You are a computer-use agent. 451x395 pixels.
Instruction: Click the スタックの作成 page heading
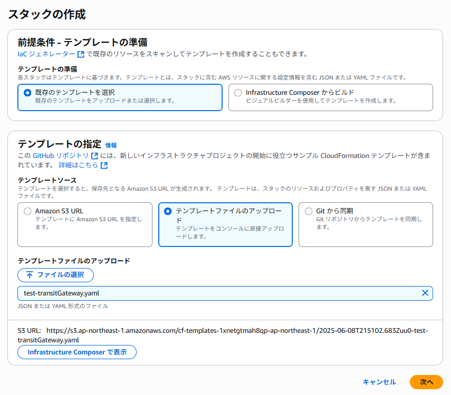coord(47,14)
